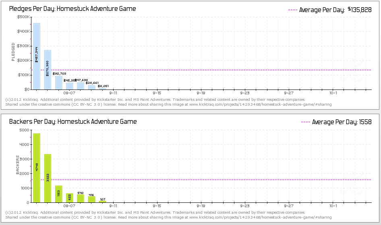
Task: Click the Kicktraq watermark in the backers chart
Action: click(x=353, y=186)
